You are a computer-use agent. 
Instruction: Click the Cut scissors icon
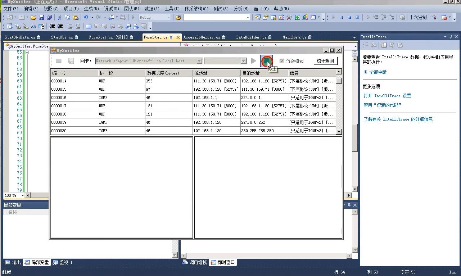(59, 17)
